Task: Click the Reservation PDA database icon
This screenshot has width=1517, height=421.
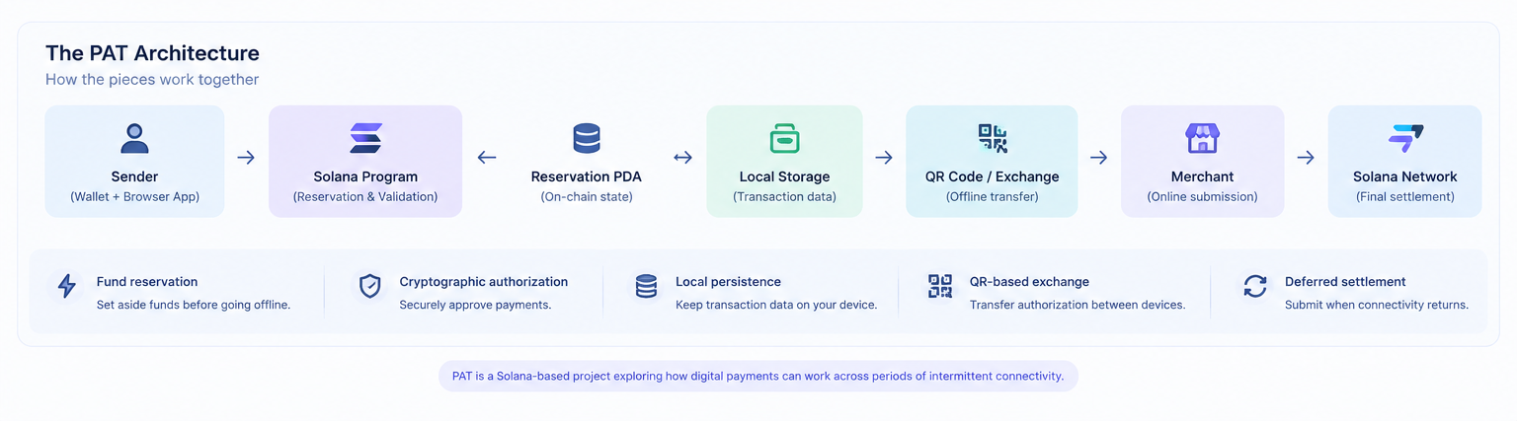Action: click(x=587, y=138)
